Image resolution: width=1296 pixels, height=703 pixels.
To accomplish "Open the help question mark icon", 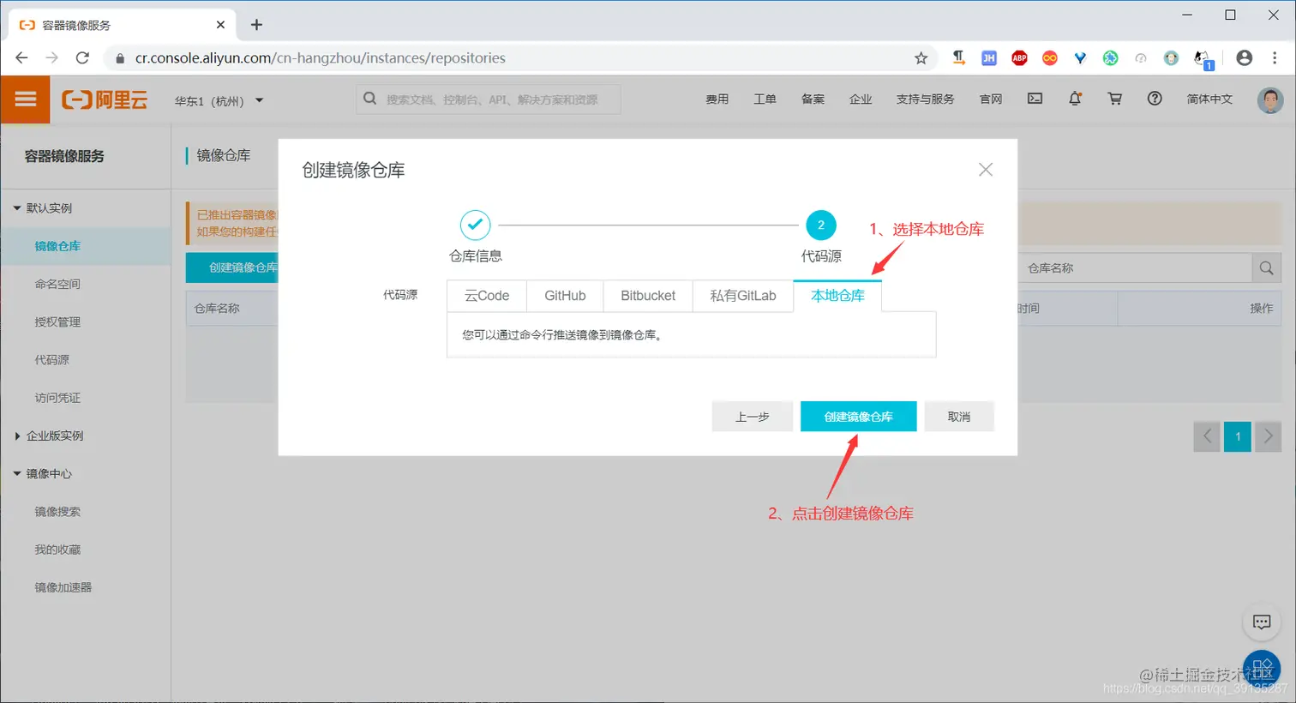I will click(1155, 99).
